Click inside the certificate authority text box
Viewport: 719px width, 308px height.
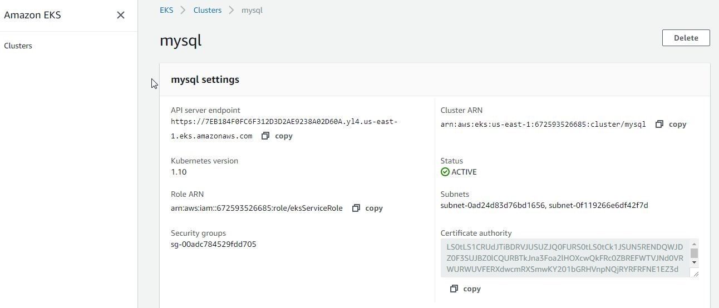(x=565, y=258)
